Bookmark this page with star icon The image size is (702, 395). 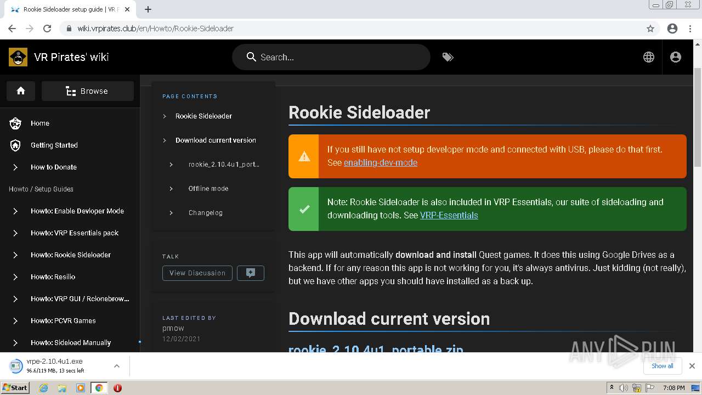[650, 29]
